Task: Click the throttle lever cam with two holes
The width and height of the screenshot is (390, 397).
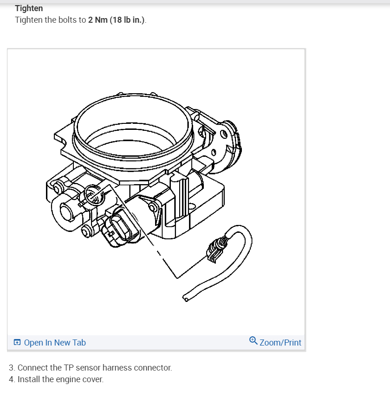Action: click(225, 147)
